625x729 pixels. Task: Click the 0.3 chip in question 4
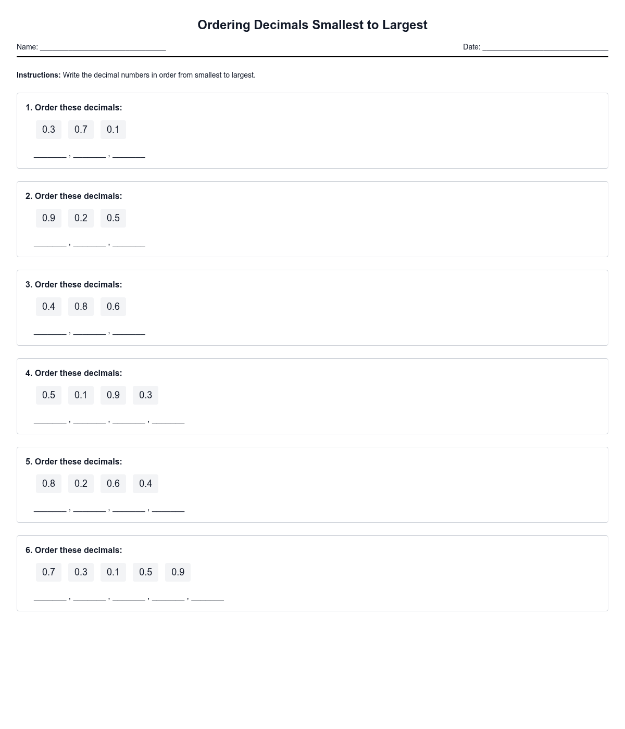coord(145,395)
